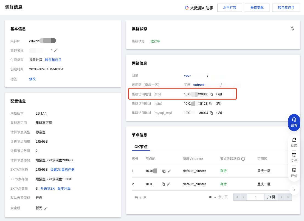Click 存活 status in row 2
This screenshot has width=304, height=221.
[223, 184]
